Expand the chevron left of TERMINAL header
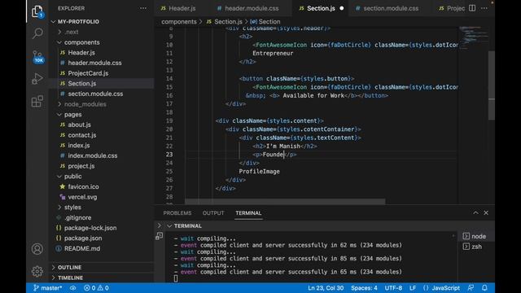This screenshot has width=521, height=293. coord(160,225)
